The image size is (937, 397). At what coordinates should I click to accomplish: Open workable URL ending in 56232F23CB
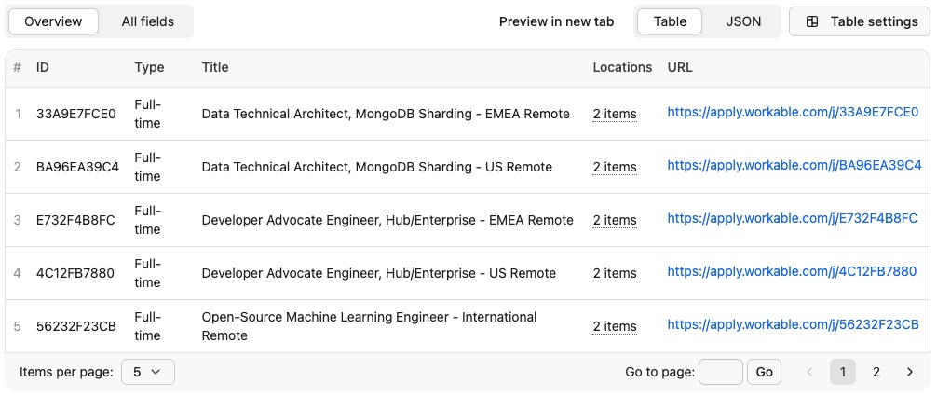[793, 325]
